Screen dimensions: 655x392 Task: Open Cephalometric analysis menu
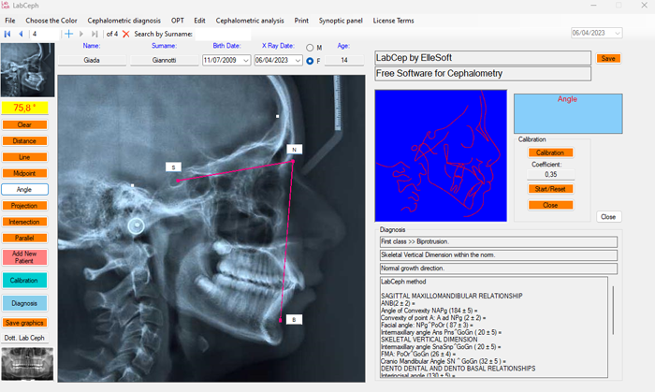pos(250,21)
